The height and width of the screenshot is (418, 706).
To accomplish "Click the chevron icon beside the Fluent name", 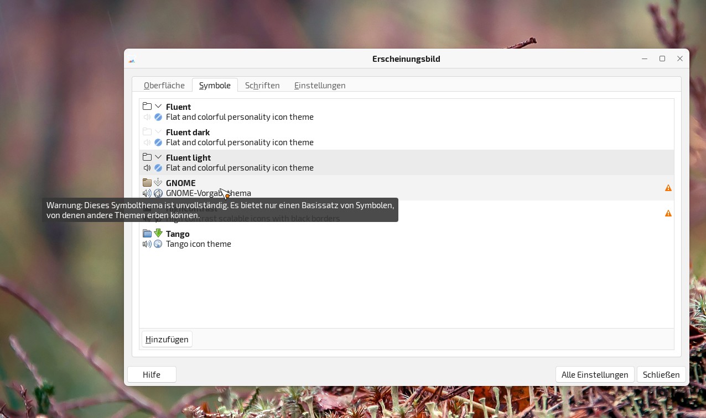I will click(x=158, y=106).
